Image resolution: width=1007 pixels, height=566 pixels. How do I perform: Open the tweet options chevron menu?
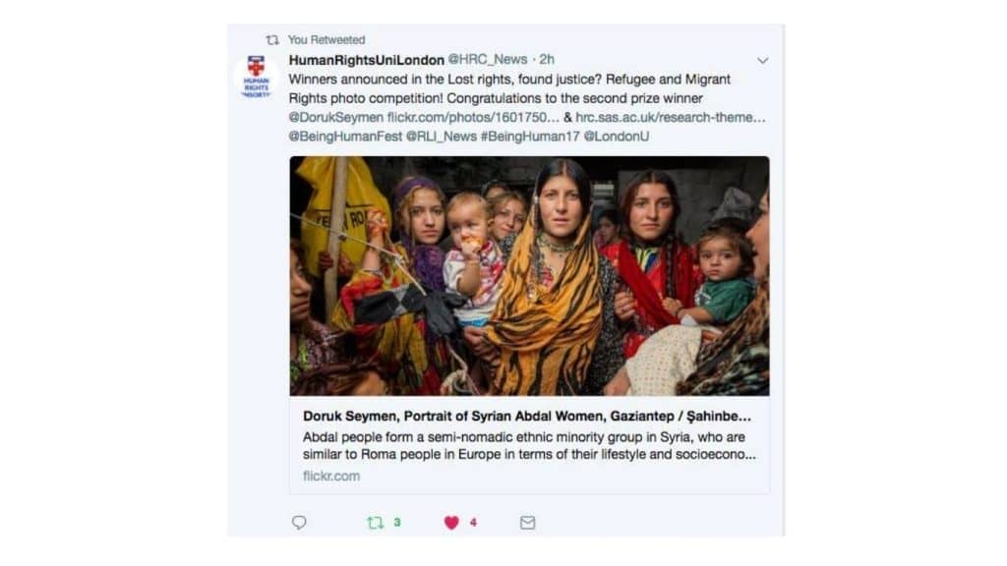762,60
